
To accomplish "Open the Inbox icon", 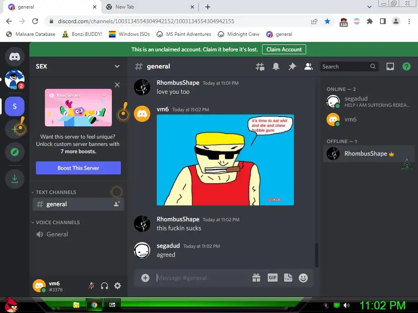I will click(390, 66).
